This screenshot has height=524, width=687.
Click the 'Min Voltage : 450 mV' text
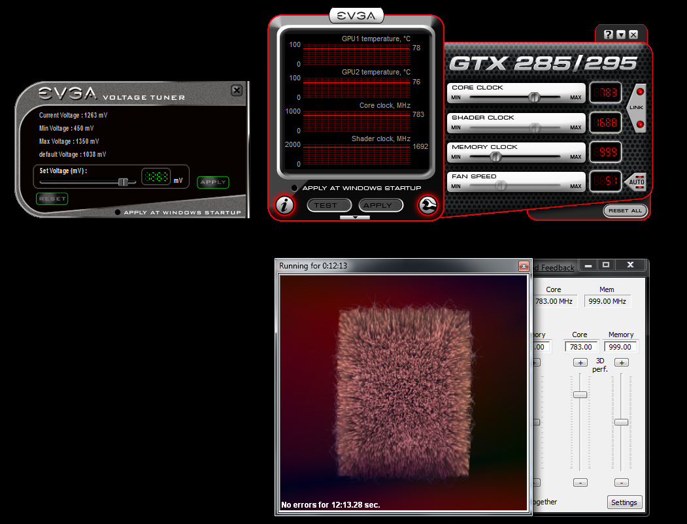click(x=66, y=128)
